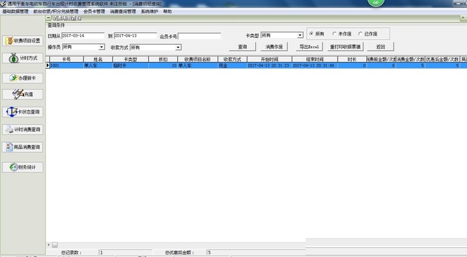The height and width of the screenshot is (257, 467).
Task: Click the 折扣 column header
Action: [163, 59]
